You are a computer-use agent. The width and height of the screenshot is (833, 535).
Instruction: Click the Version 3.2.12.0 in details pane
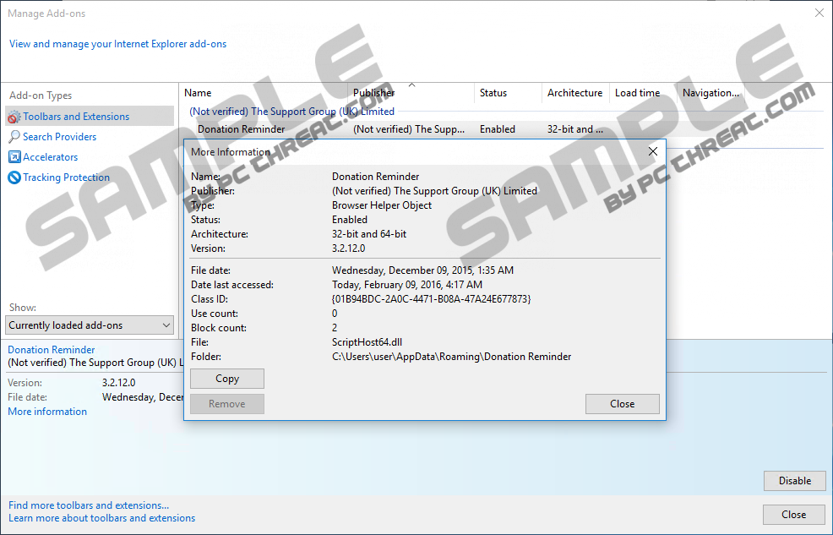click(118, 383)
